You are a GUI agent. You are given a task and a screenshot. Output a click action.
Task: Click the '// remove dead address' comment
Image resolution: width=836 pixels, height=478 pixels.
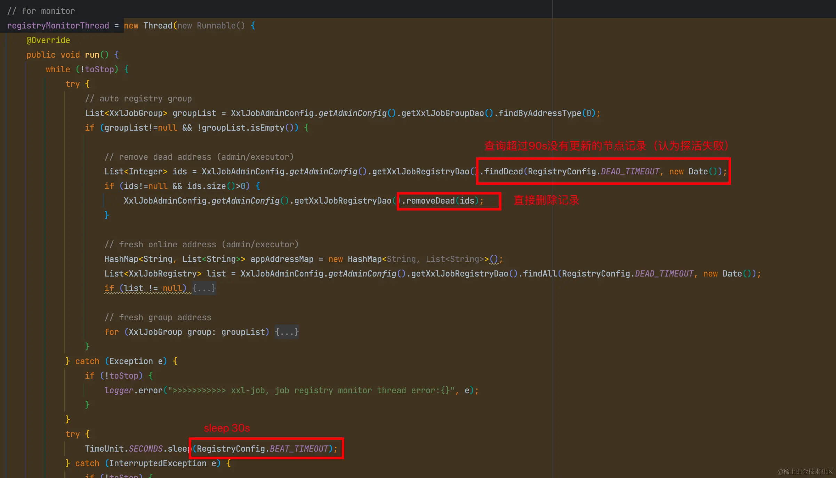pyautogui.click(x=199, y=157)
